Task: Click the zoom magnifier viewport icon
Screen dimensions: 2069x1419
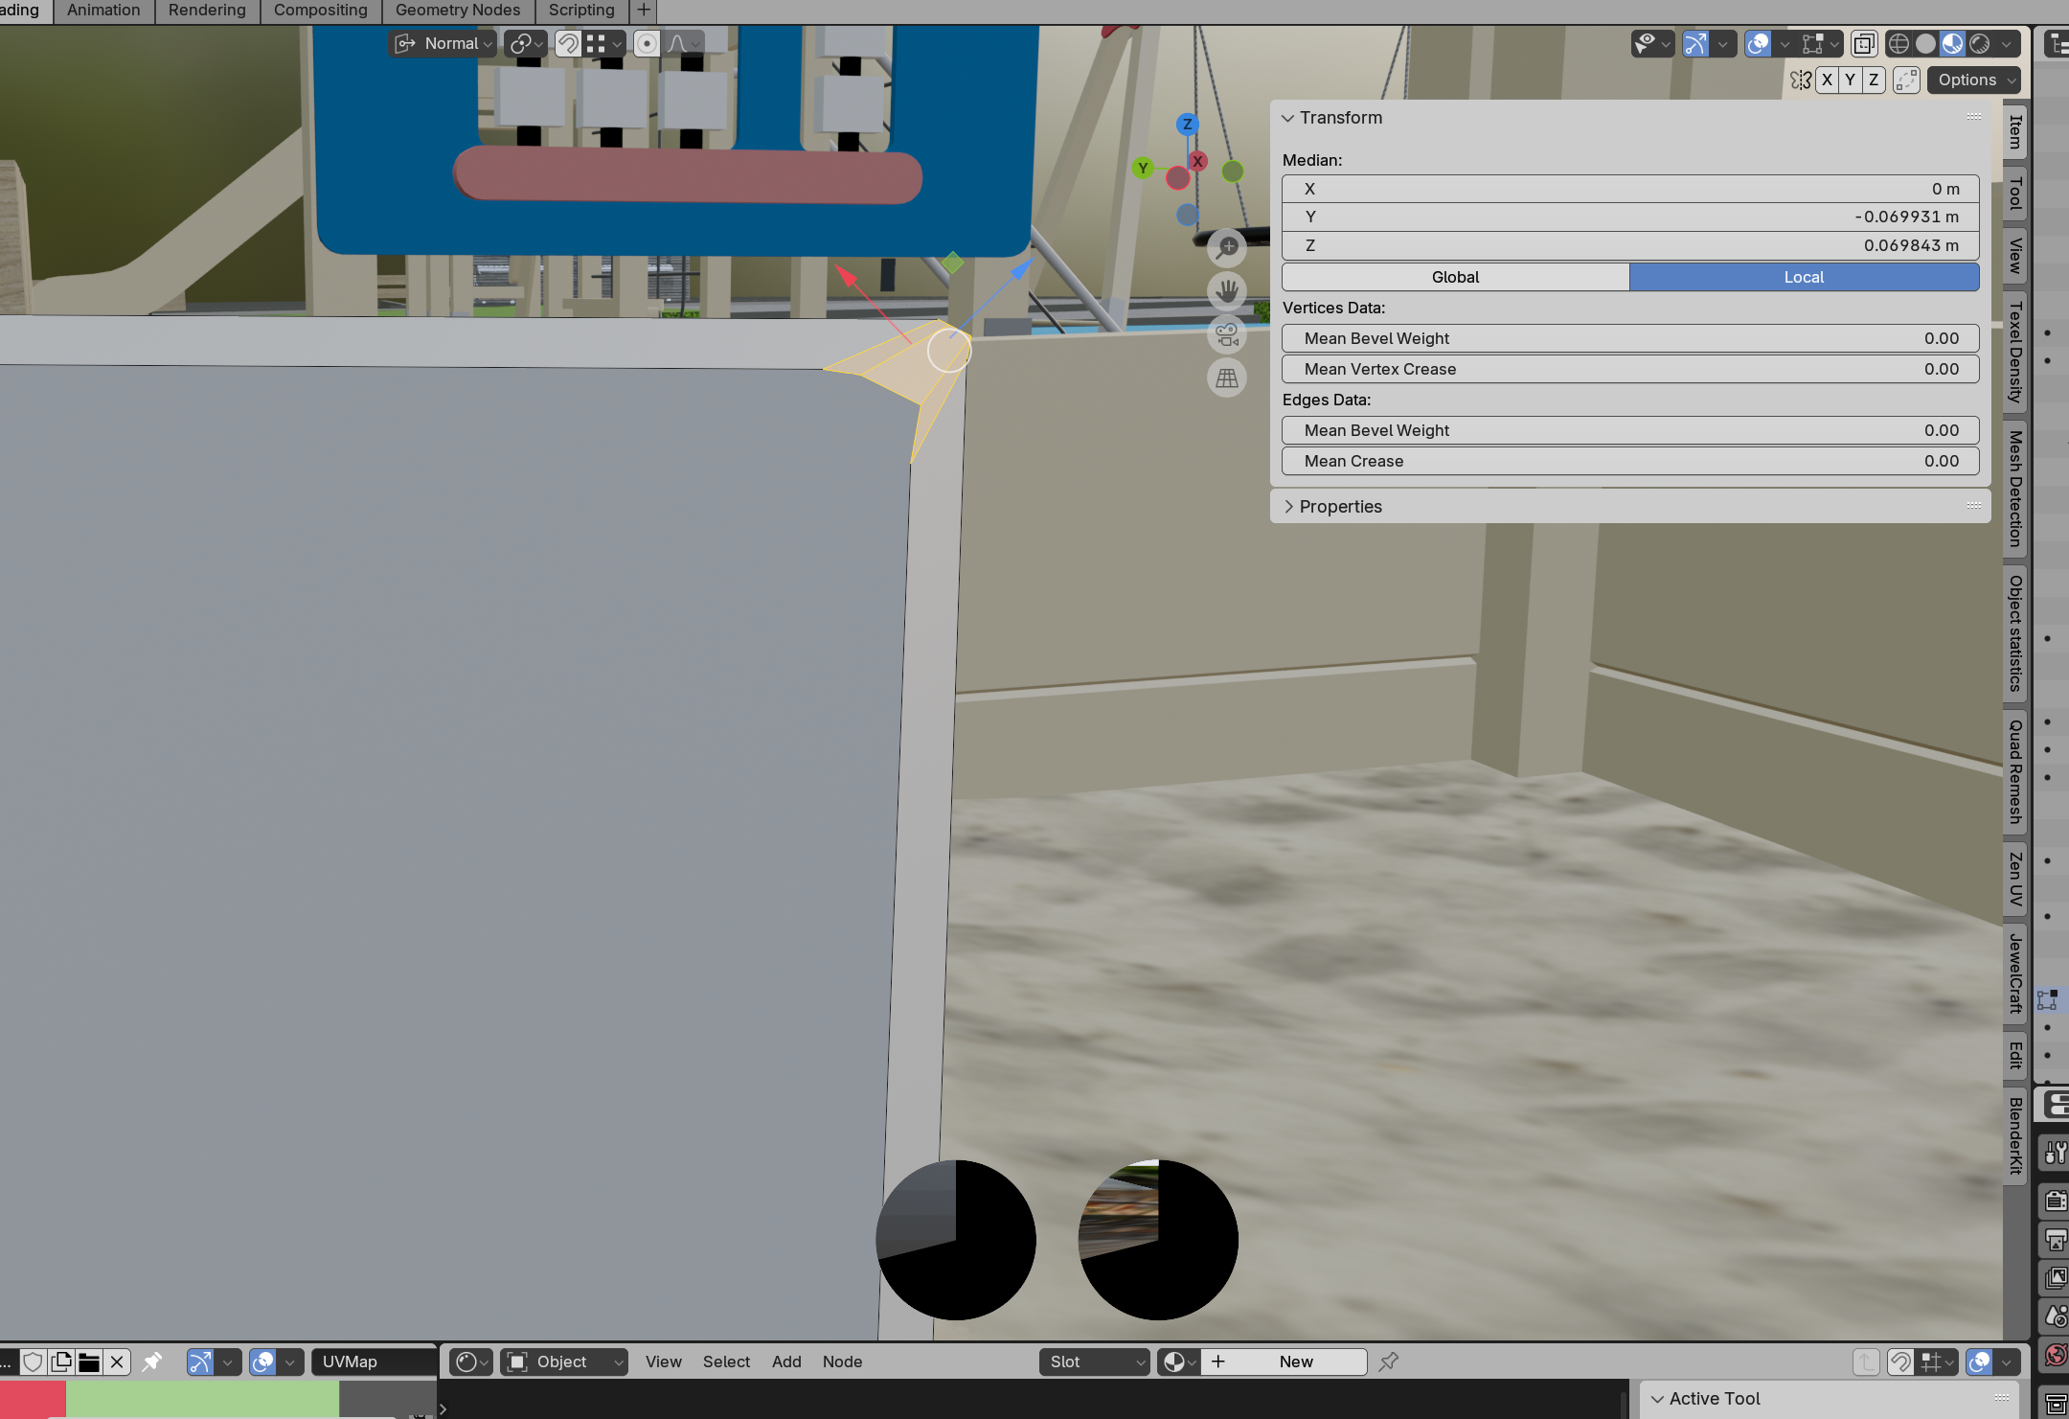Action: (1226, 247)
